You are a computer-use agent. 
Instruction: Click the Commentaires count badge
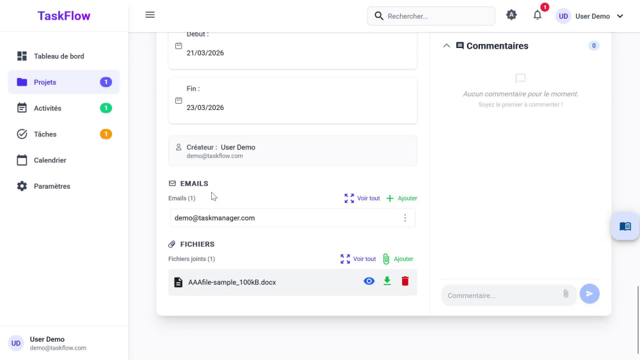point(594,45)
